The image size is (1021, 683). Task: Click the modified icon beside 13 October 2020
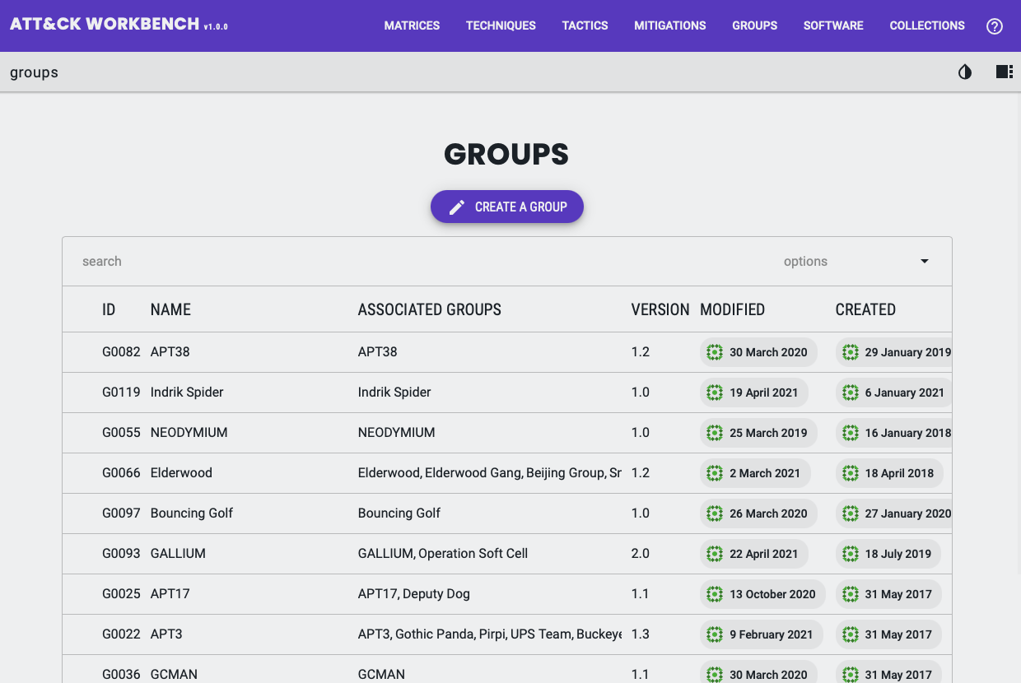pos(715,594)
